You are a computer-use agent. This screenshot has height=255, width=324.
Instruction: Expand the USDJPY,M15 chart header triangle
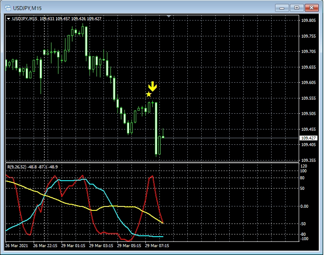(8, 18)
